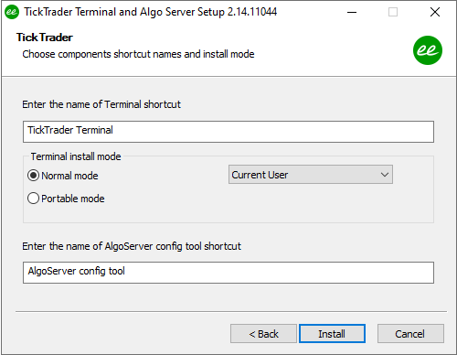Click the Current User dropdown arrow
This screenshot has width=457, height=355.
click(x=385, y=175)
